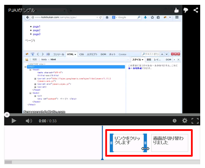The image size is (205, 168).
Task: Select the HTML tab in Firebug
Action: [x=72, y=54]
